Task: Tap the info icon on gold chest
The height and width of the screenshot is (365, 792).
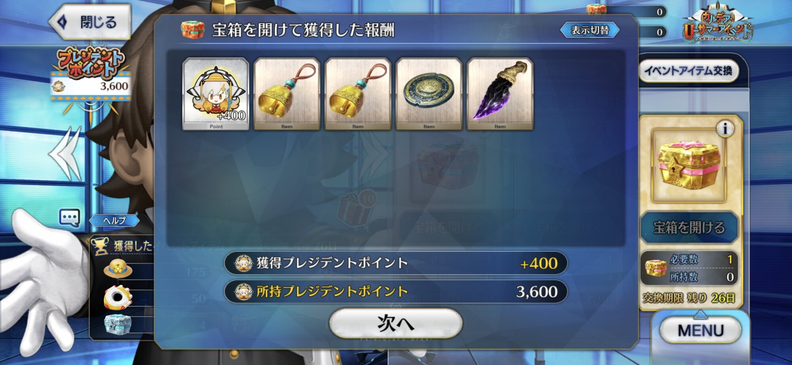Action: point(725,129)
